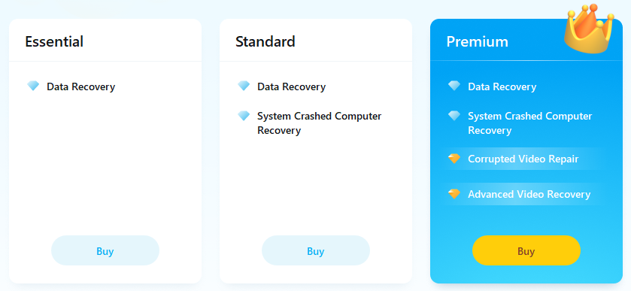Click the Premium System Crashed Computer Recovery diamond icon
Image resolution: width=631 pixels, height=291 pixels.
pyautogui.click(x=454, y=116)
